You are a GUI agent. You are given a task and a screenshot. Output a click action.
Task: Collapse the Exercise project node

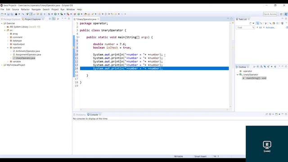point(2,23)
